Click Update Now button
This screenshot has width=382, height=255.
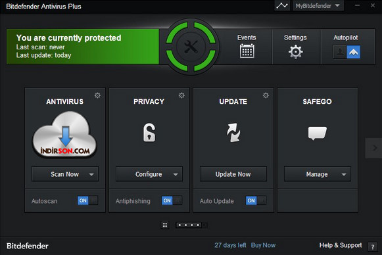tap(233, 174)
